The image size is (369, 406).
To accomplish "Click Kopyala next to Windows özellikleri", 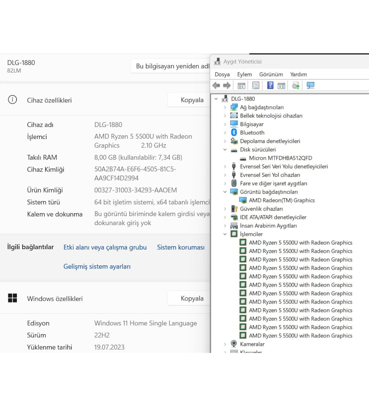I will pyautogui.click(x=189, y=298).
